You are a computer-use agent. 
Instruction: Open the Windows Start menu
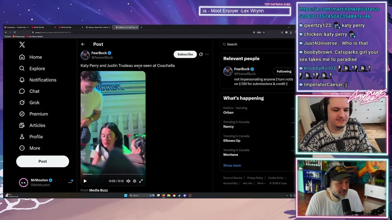tap(126, 196)
